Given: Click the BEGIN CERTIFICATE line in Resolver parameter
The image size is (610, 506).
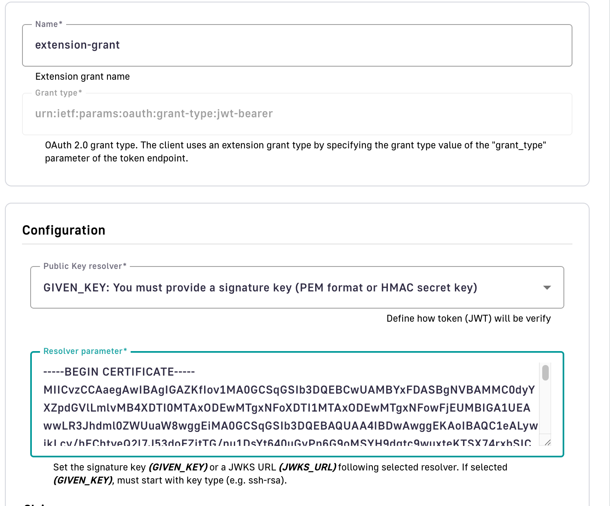Looking at the screenshot, I should coord(119,372).
